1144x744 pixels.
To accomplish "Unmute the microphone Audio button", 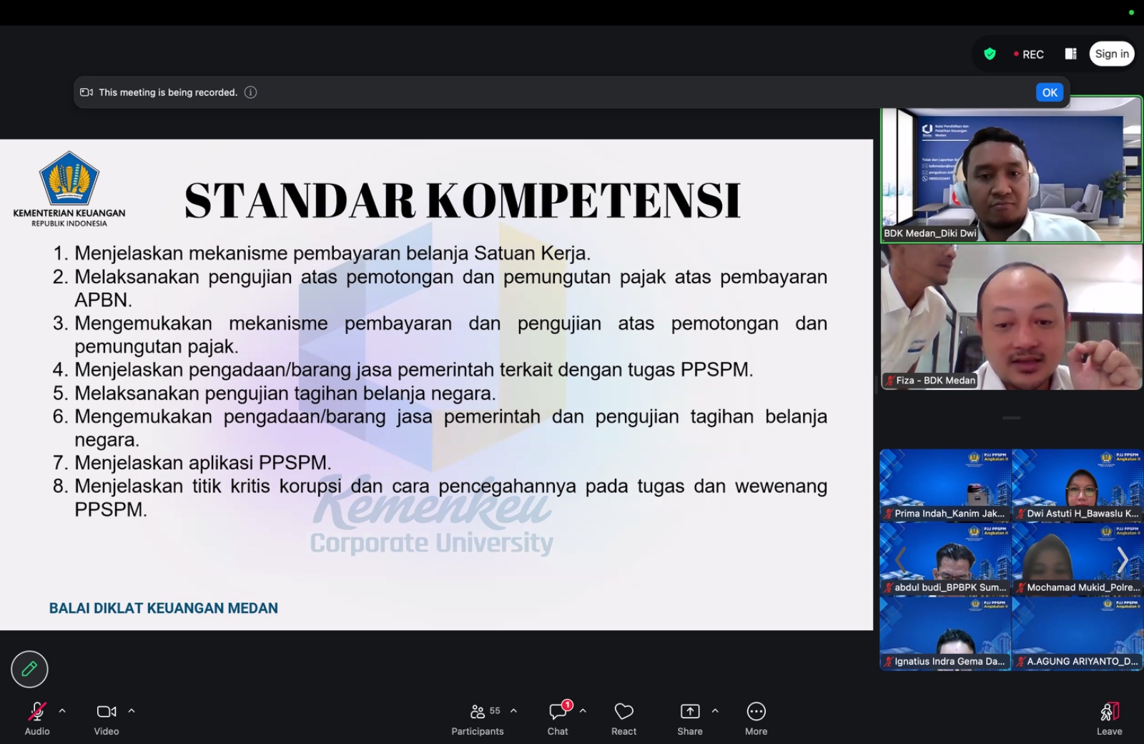I will point(37,718).
